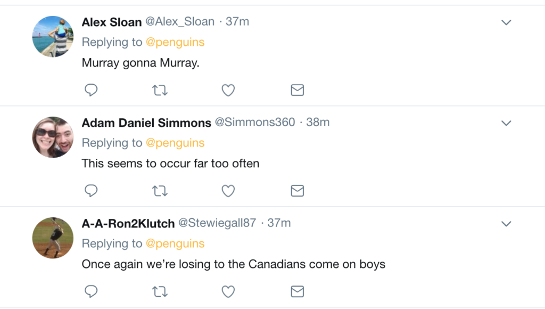Like the "occur far too often" tweet

[x=228, y=191]
